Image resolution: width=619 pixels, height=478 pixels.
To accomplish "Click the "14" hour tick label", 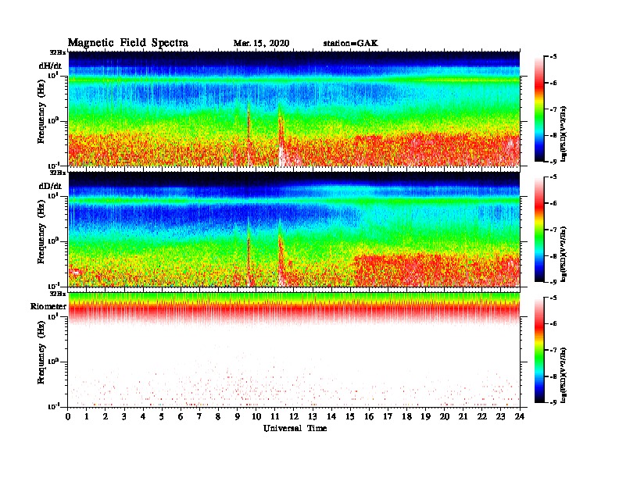I will (x=331, y=417).
